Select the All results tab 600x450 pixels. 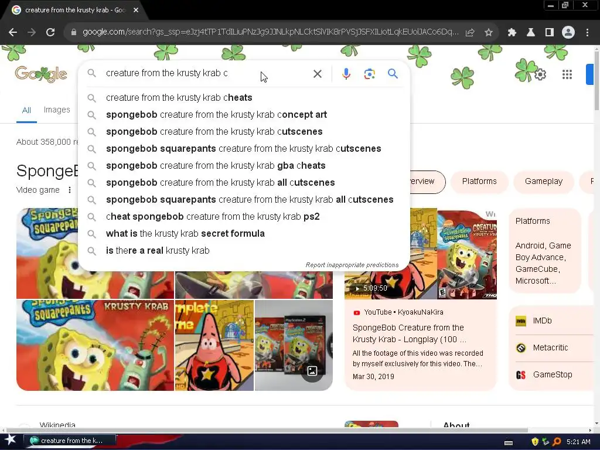26,110
